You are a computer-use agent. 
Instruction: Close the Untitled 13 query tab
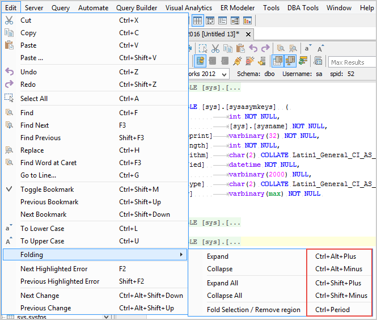coord(248,35)
